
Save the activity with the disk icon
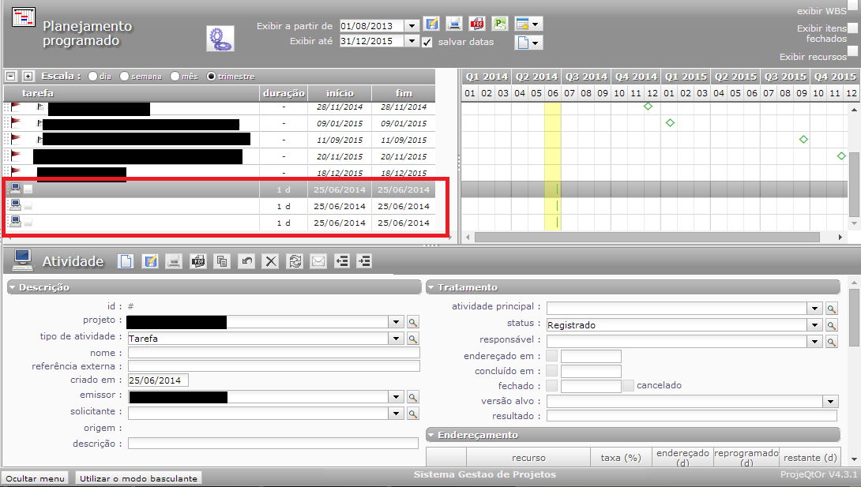pyautogui.click(x=149, y=261)
